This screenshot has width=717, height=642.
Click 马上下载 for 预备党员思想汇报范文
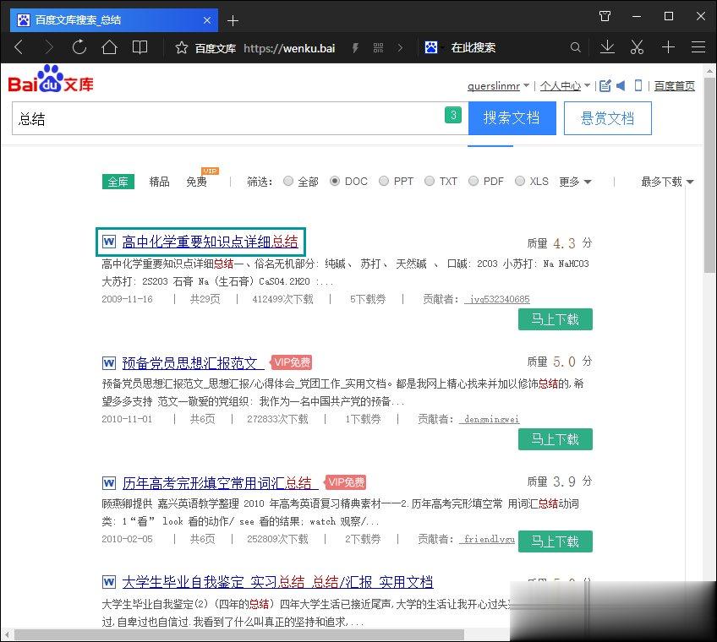coord(556,439)
